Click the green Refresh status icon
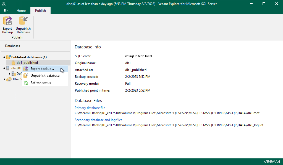 [26, 83]
